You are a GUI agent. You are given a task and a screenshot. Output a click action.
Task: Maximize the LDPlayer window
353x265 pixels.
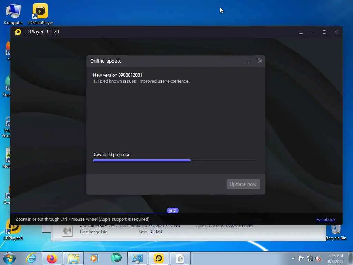[x=324, y=32]
